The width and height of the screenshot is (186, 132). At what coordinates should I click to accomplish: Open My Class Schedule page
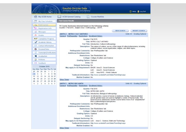tap(44, 21)
